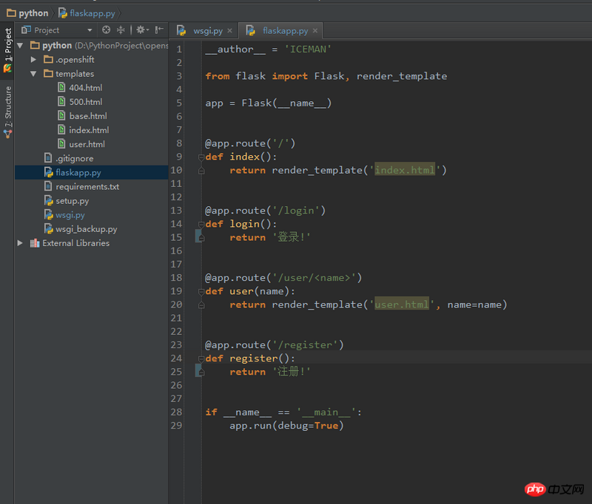The image size is (592, 504).
Task: Expand External Libraries node
Action: pyautogui.click(x=20, y=243)
